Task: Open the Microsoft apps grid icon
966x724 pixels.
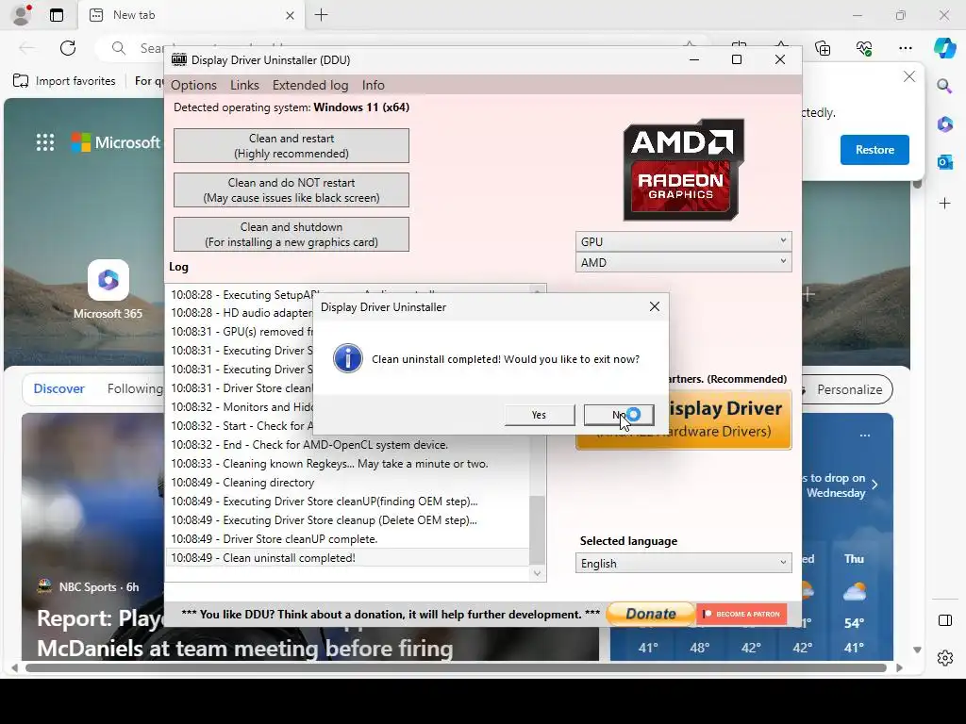Action: tap(45, 142)
